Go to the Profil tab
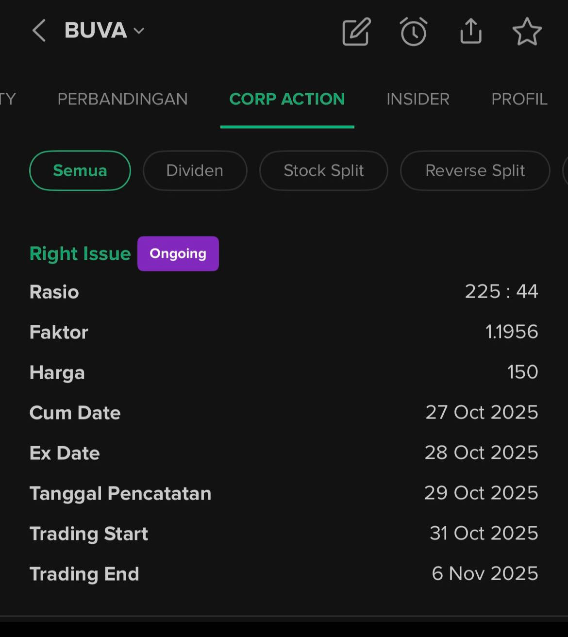The height and width of the screenshot is (637, 568). 519,99
